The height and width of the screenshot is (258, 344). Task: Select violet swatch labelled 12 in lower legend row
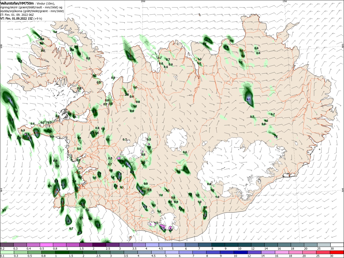click(254, 252)
